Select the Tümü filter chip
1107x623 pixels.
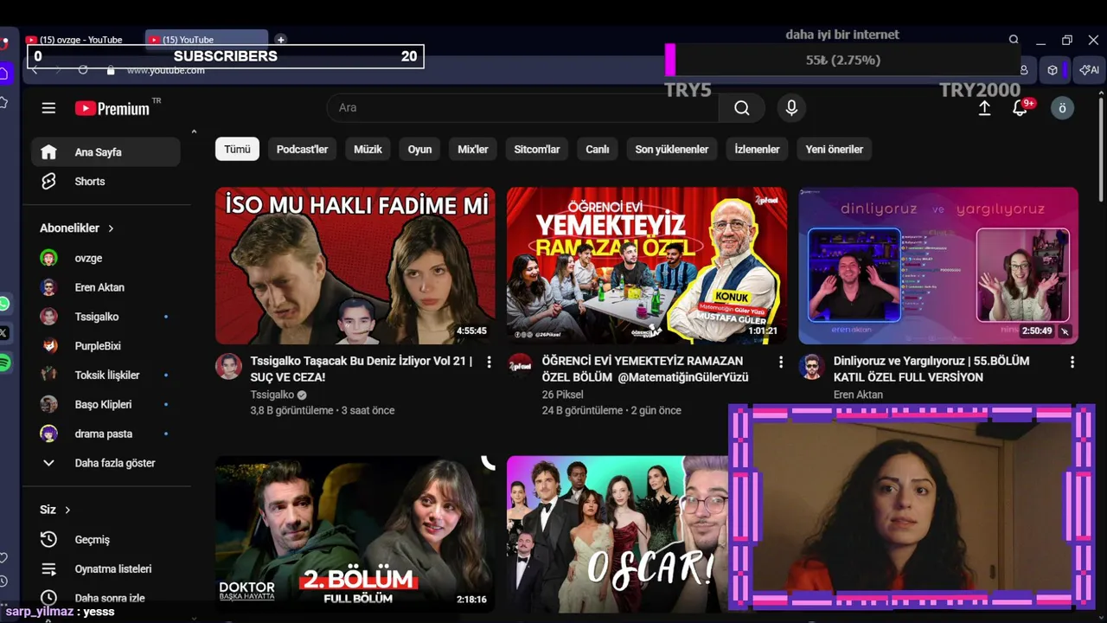pyautogui.click(x=237, y=150)
